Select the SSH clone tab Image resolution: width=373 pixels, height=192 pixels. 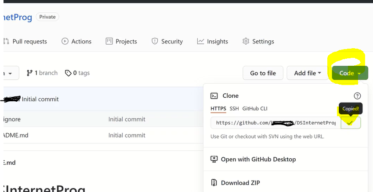(x=234, y=108)
